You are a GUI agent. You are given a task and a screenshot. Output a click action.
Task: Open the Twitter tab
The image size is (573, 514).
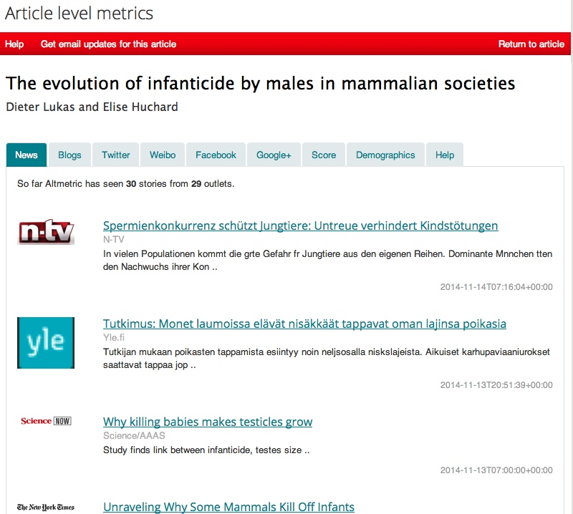(115, 155)
